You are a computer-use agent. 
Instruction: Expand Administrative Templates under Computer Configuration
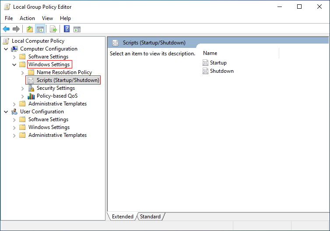coord(14,104)
